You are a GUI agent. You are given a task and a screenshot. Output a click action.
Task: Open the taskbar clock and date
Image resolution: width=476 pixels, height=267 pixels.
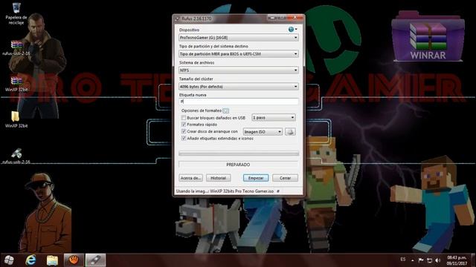tap(457, 260)
